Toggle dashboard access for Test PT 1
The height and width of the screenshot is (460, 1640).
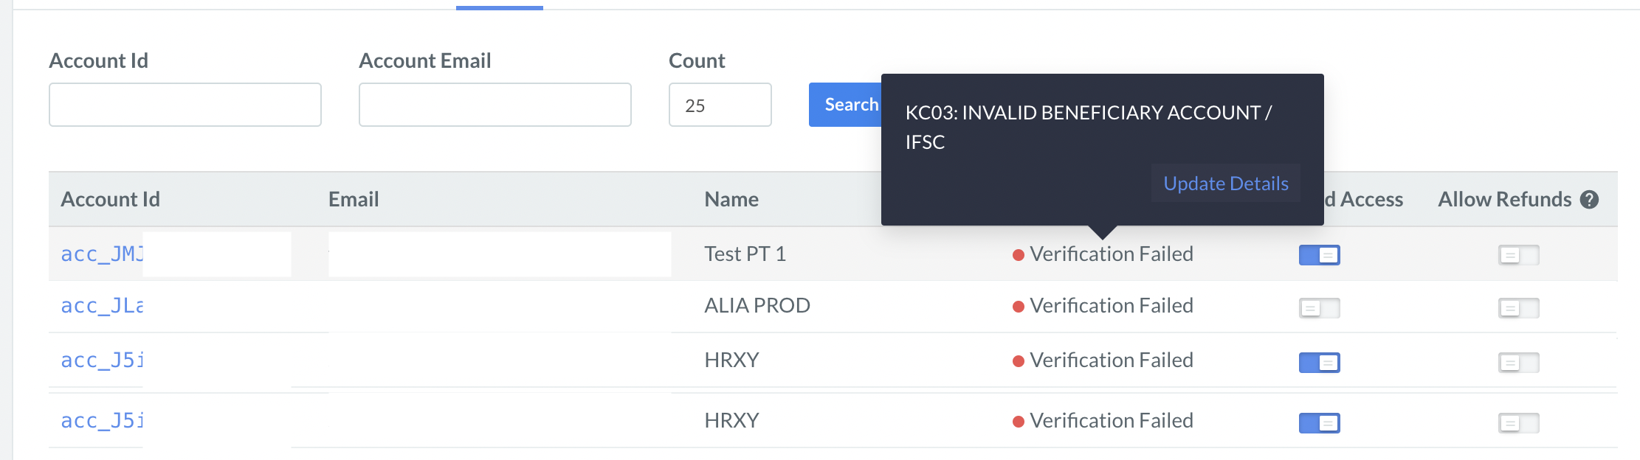coord(1319,255)
